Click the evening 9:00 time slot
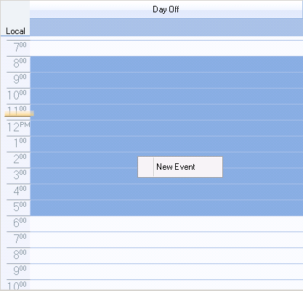This screenshot has width=303, height=291. tap(166, 271)
